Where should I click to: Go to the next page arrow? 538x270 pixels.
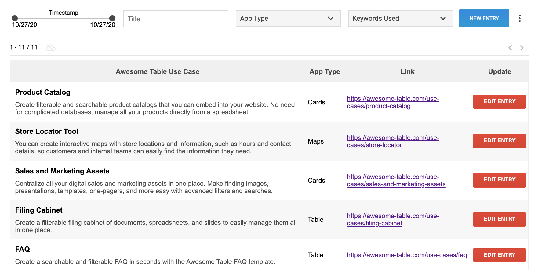[x=522, y=48]
